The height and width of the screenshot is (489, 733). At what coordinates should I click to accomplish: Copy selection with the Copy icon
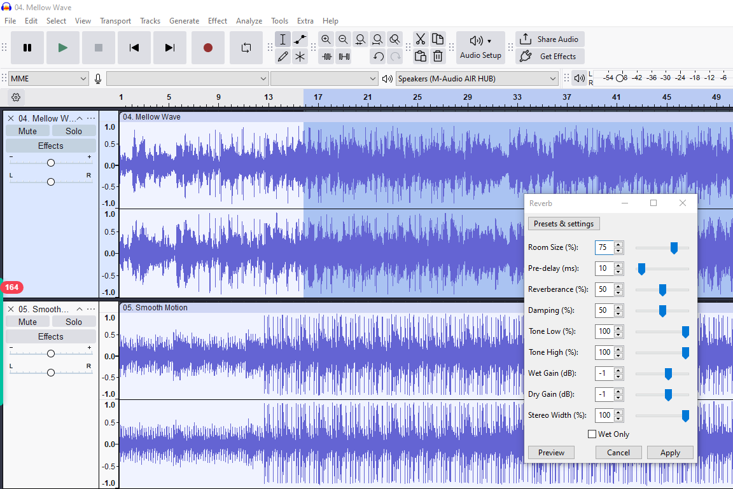pyautogui.click(x=438, y=39)
